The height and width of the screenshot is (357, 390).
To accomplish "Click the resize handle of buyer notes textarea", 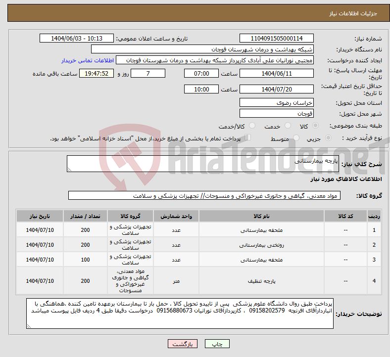I will [29, 326].
